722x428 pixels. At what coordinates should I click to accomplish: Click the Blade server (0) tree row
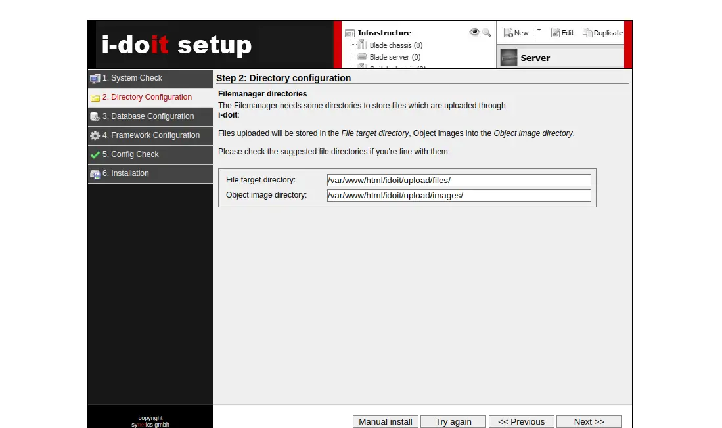(390, 57)
